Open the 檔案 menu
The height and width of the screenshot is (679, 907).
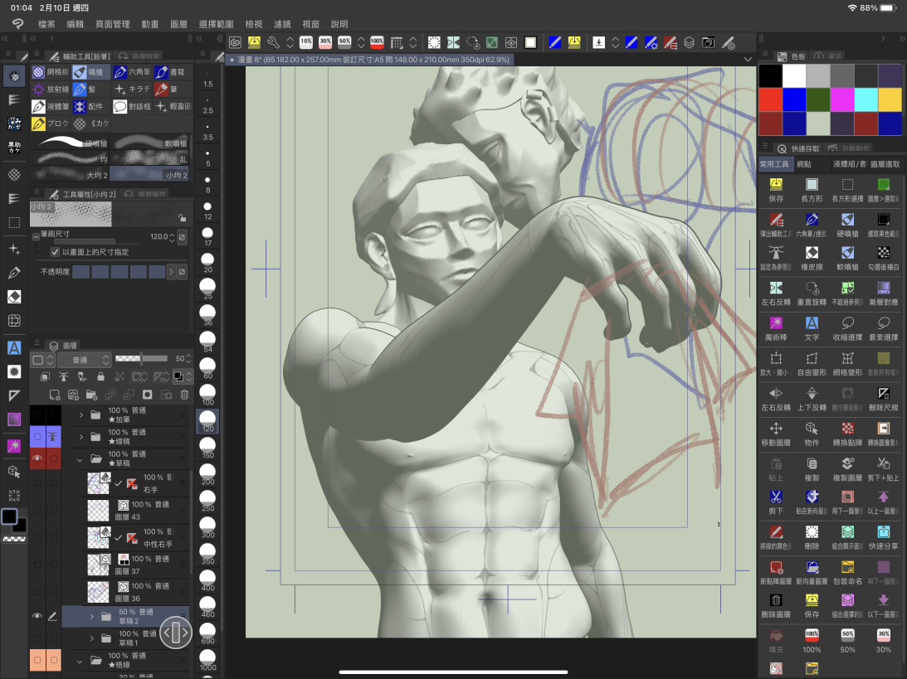[x=46, y=24]
